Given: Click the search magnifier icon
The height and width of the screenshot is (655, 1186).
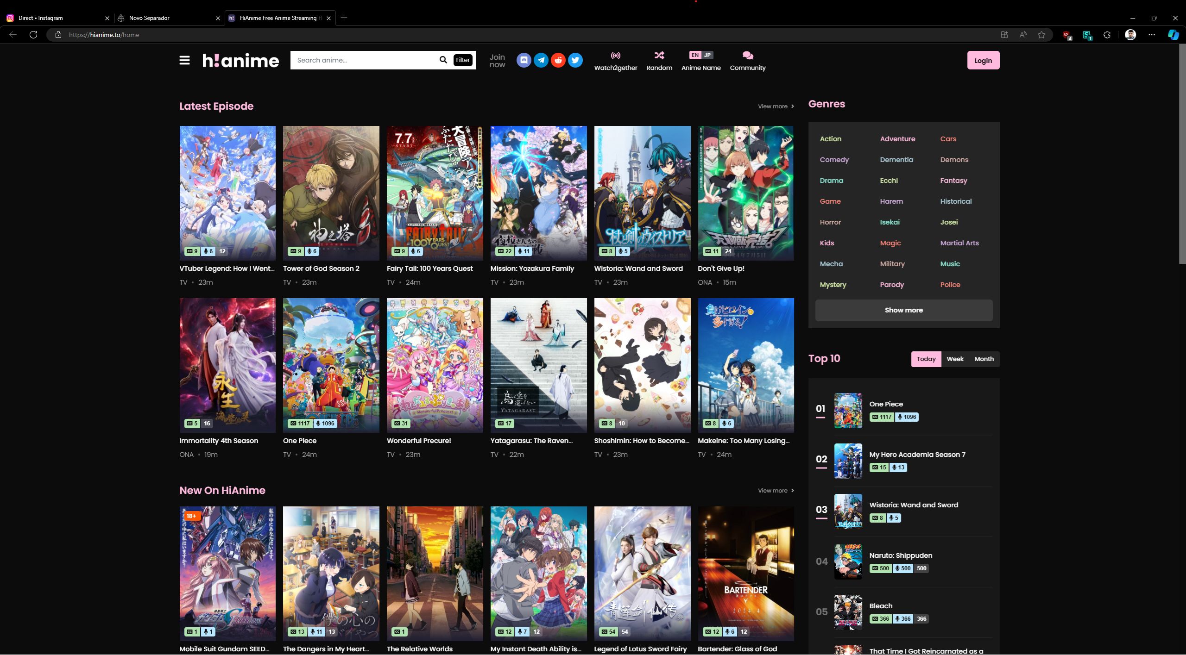Looking at the screenshot, I should [443, 60].
